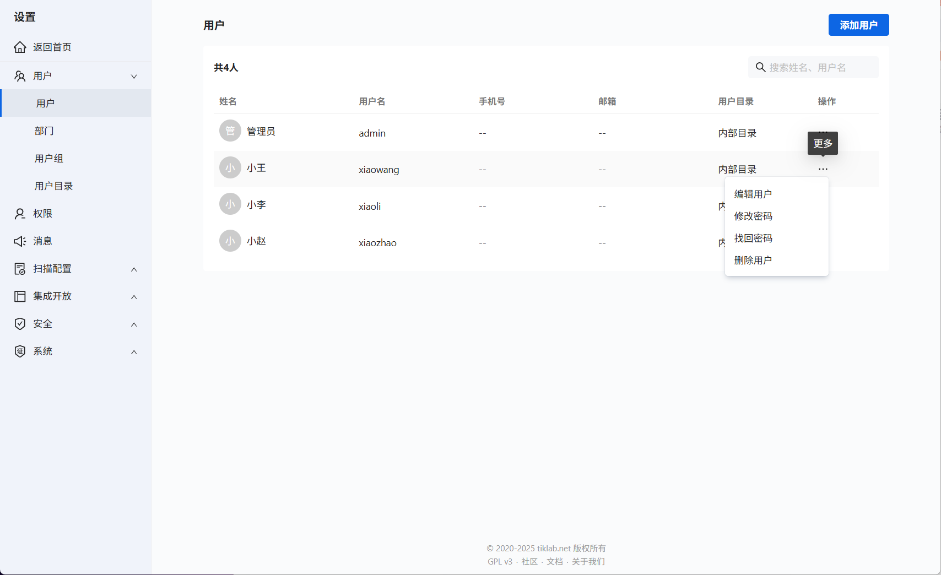941x575 pixels.
Task: Open the 关于我们 footer link
Action: click(x=588, y=561)
